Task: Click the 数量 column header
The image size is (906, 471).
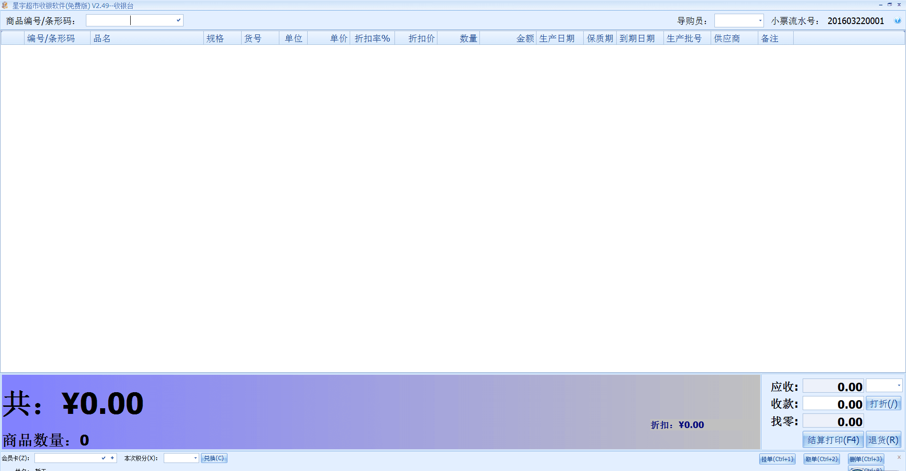Action: (458, 38)
